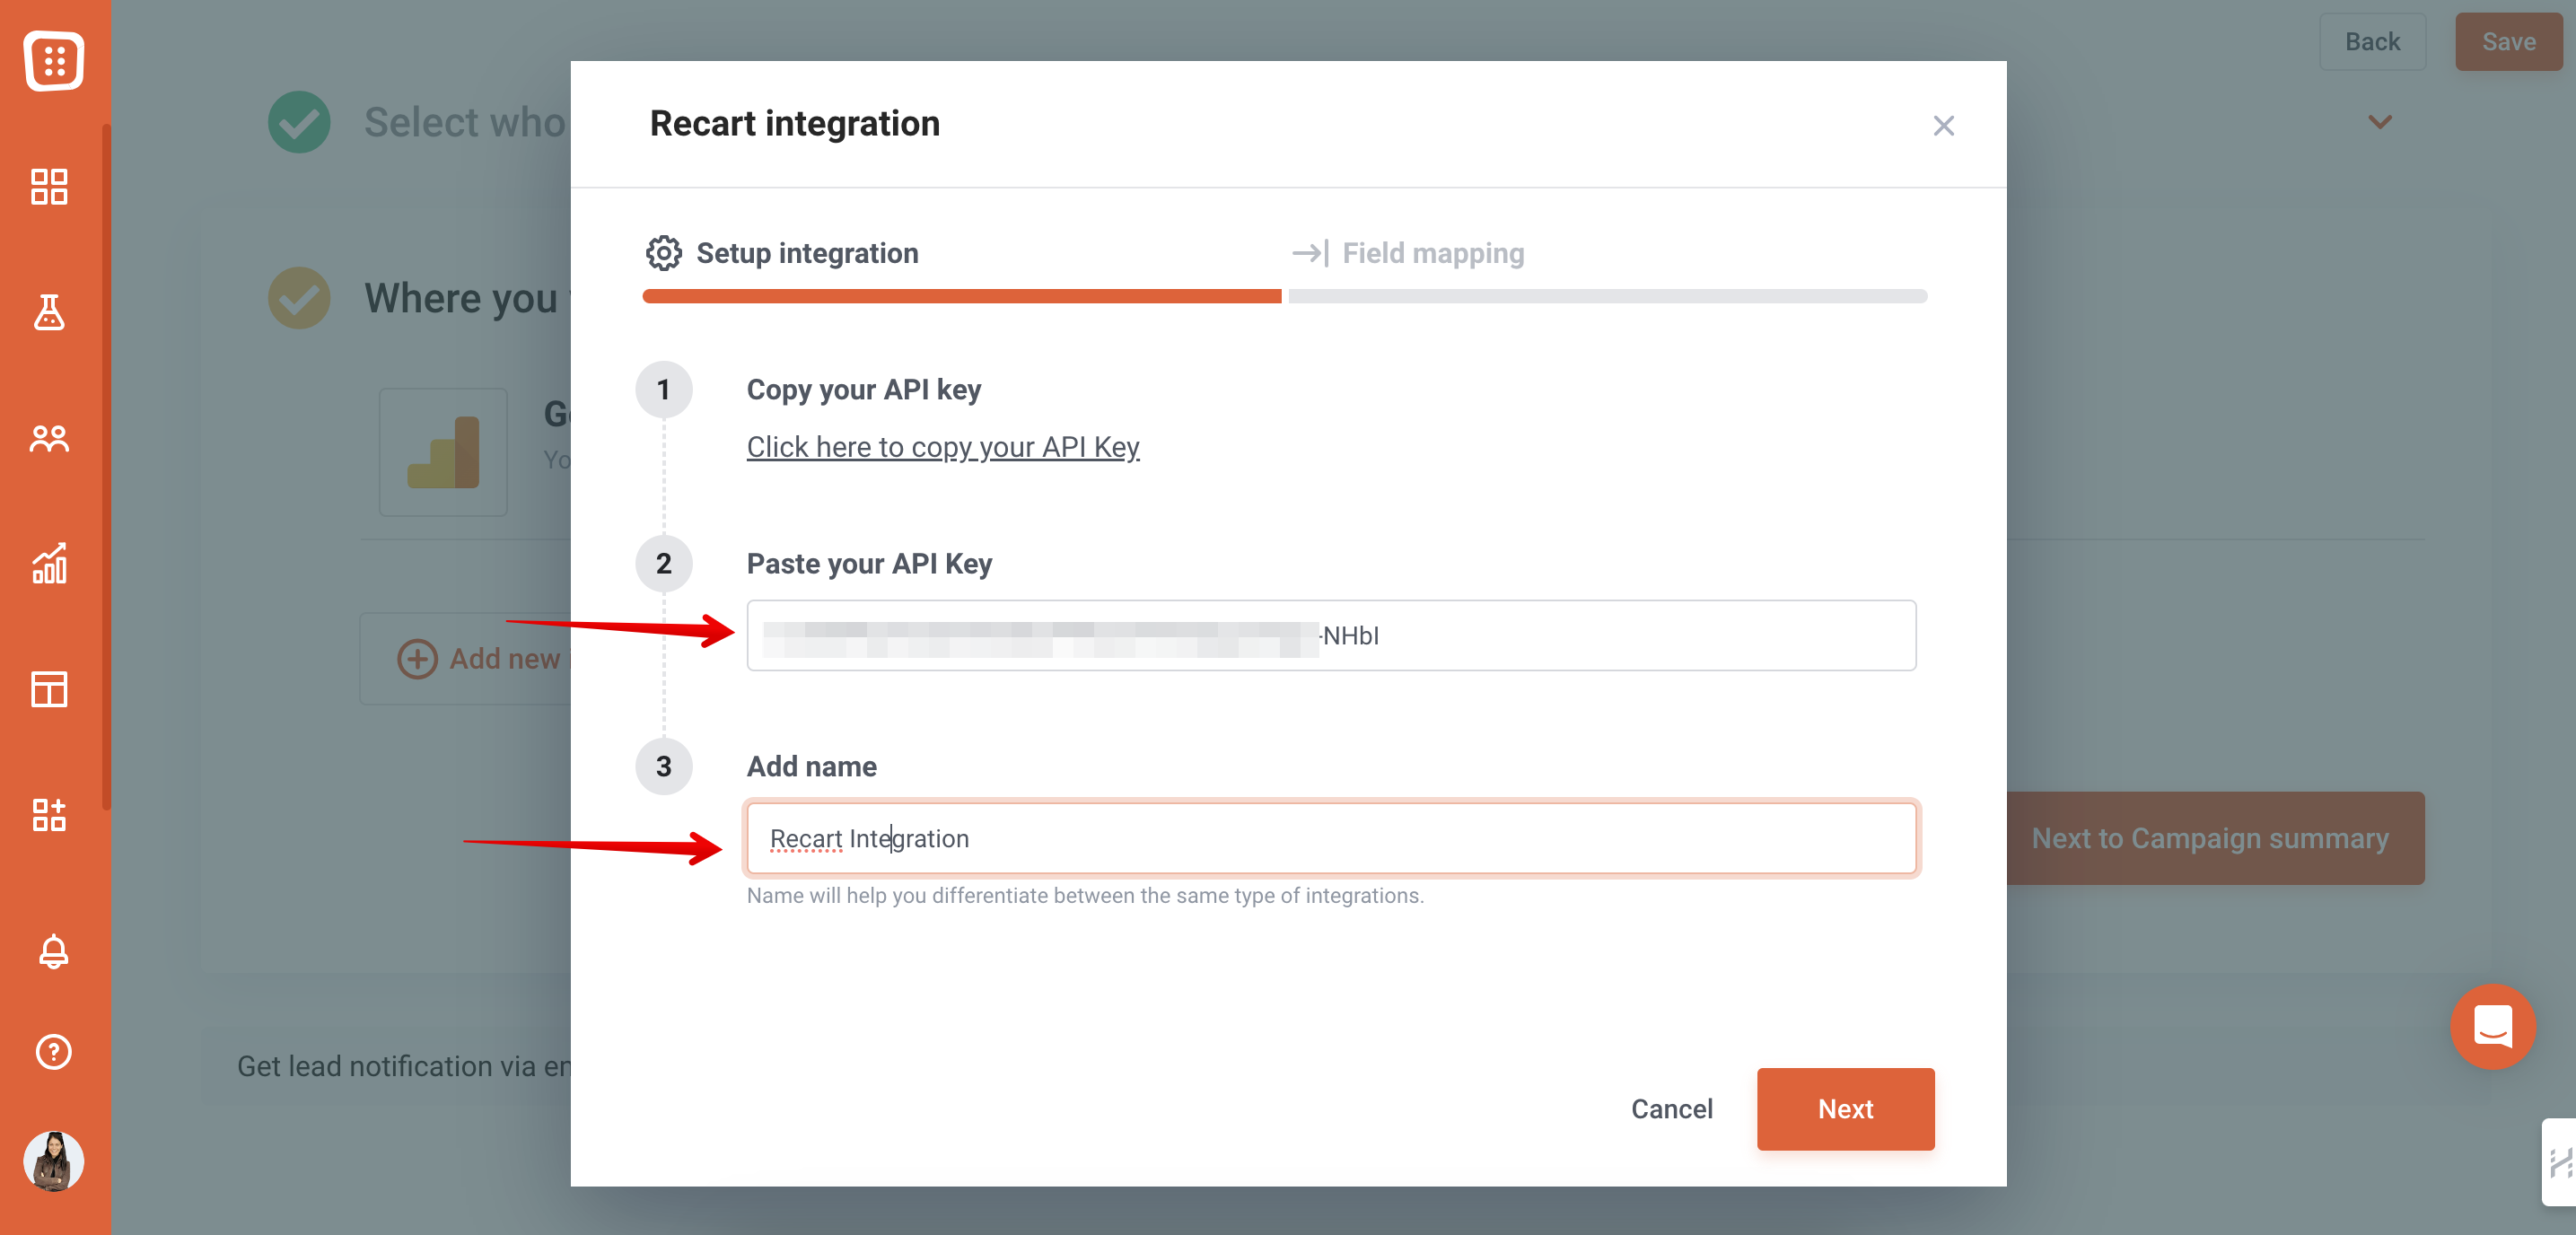Focus the Paste your API Key field
Screen dimensions: 2576x1235
[x=1330, y=636]
